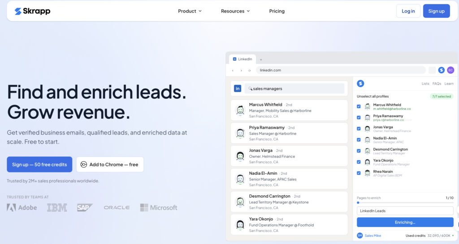Open the FAQs tab in extension panel
The image size is (459, 244).
[x=437, y=84]
